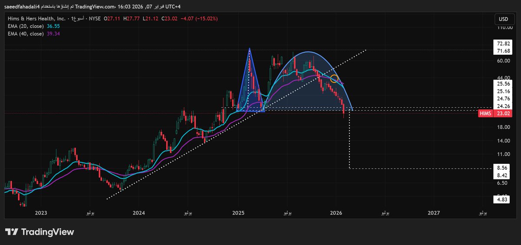Click the EMA 40 value 39.34
Screen dimensions: 521x245
pyautogui.click(x=53, y=33)
